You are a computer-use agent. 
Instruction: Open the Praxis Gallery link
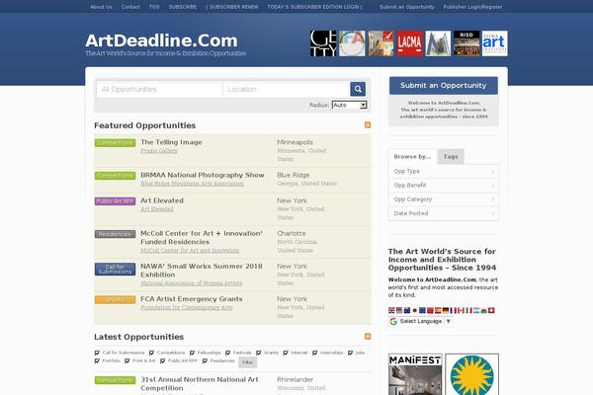[159, 150]
